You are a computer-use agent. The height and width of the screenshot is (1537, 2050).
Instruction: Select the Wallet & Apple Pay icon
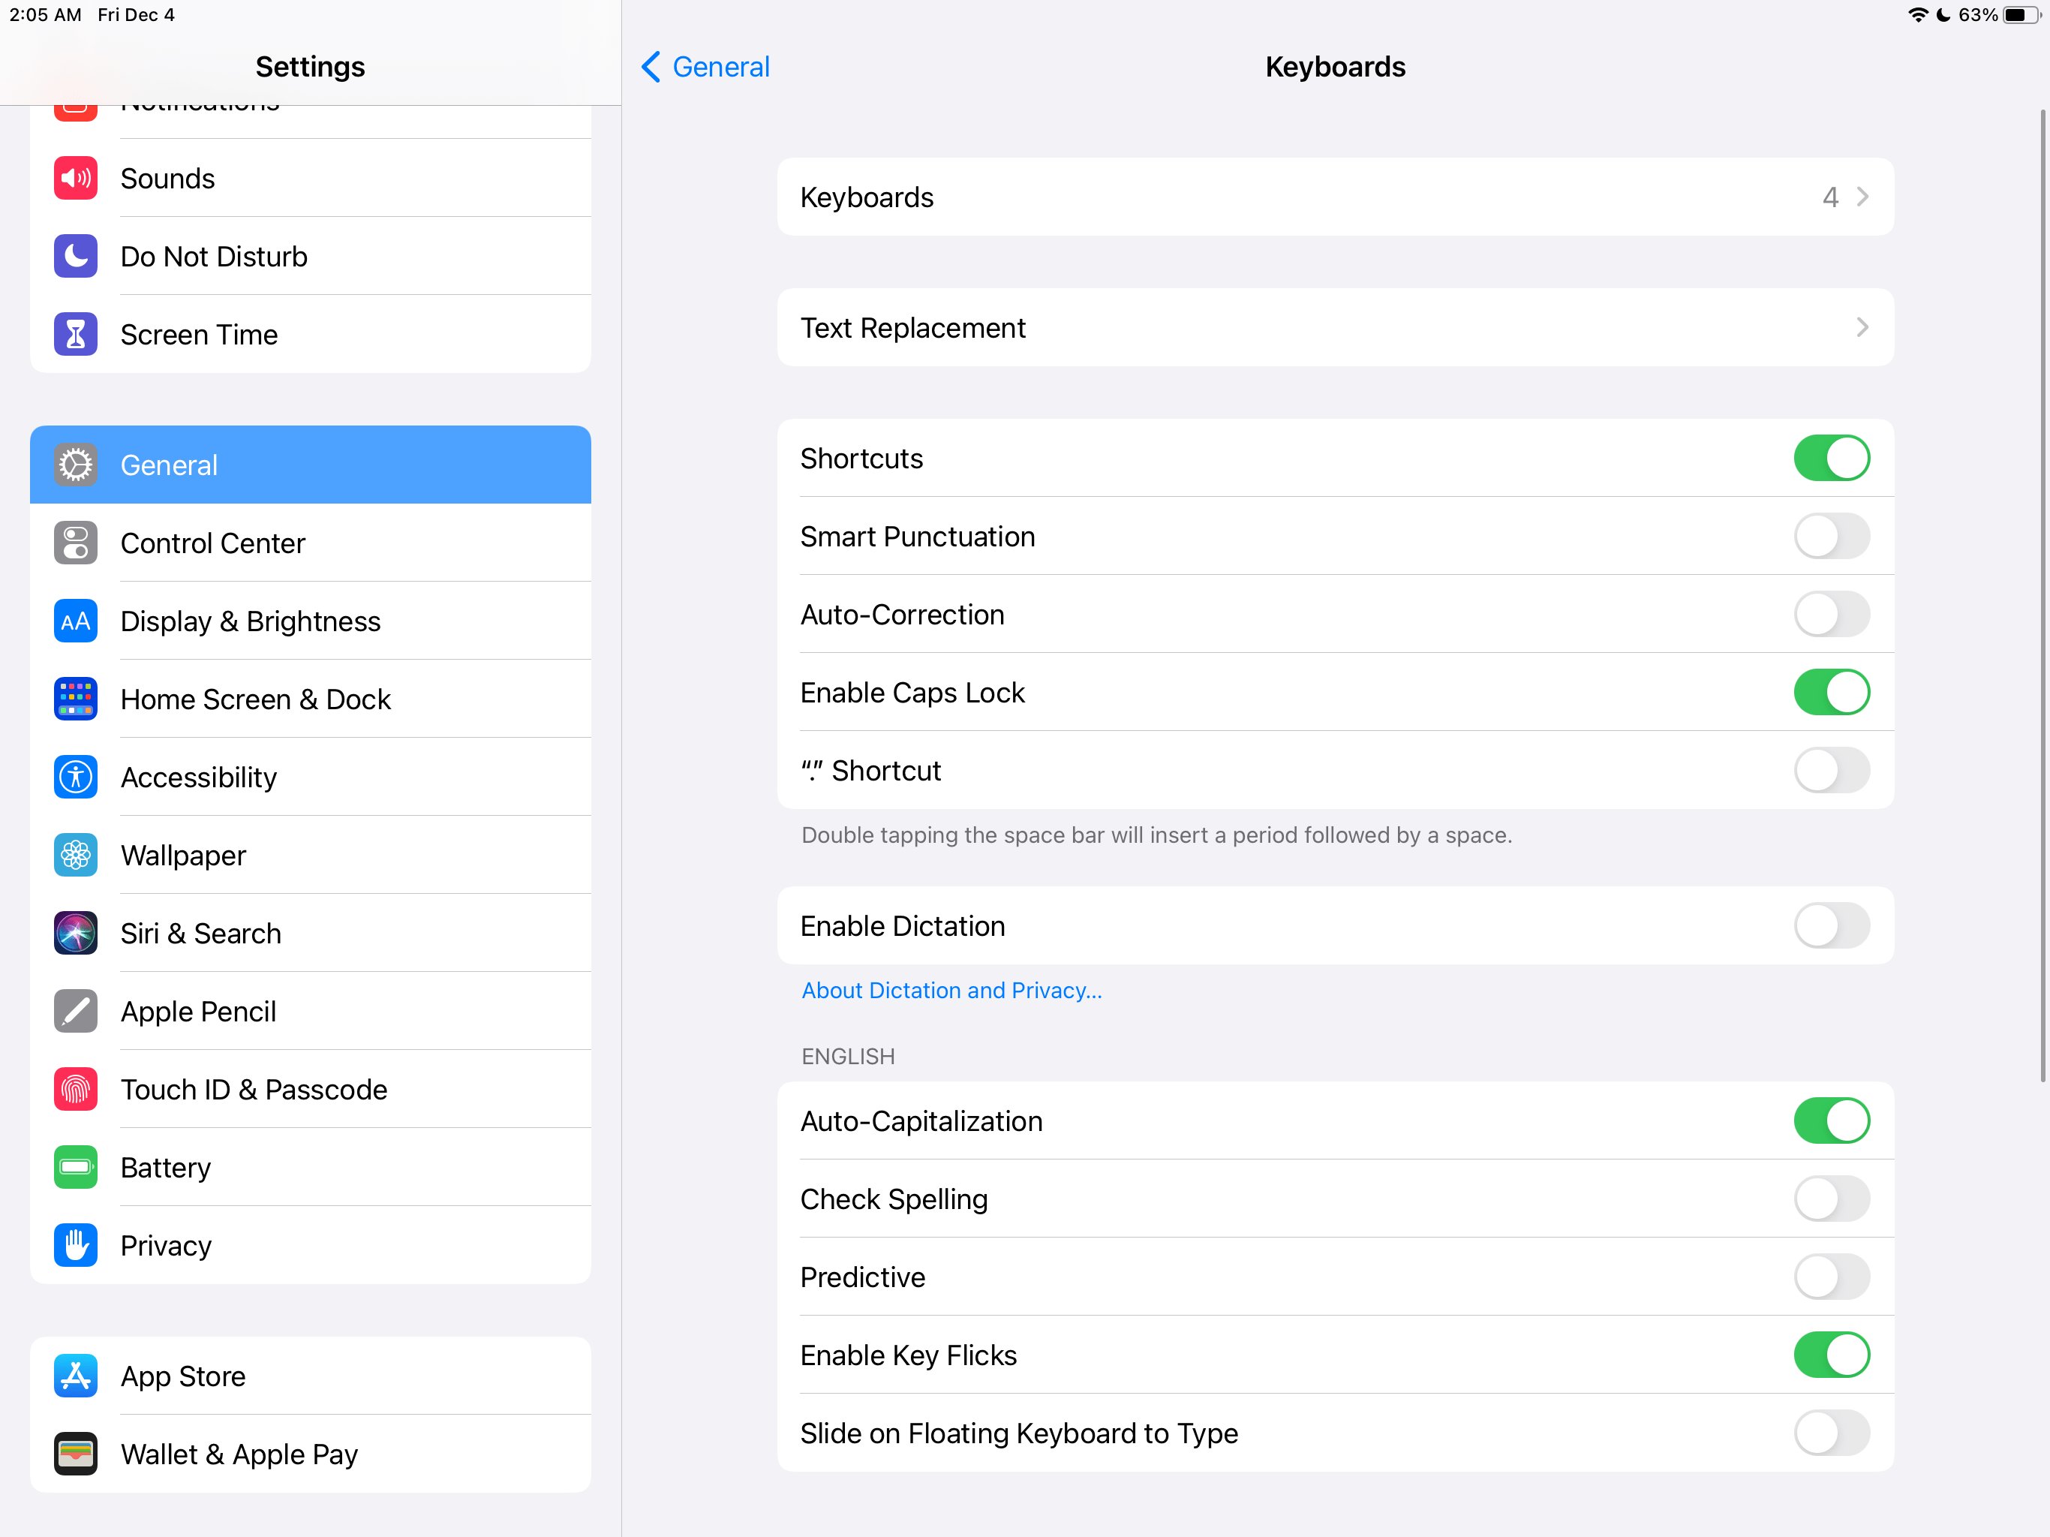pyautogui.click(x=75, y=1454)
